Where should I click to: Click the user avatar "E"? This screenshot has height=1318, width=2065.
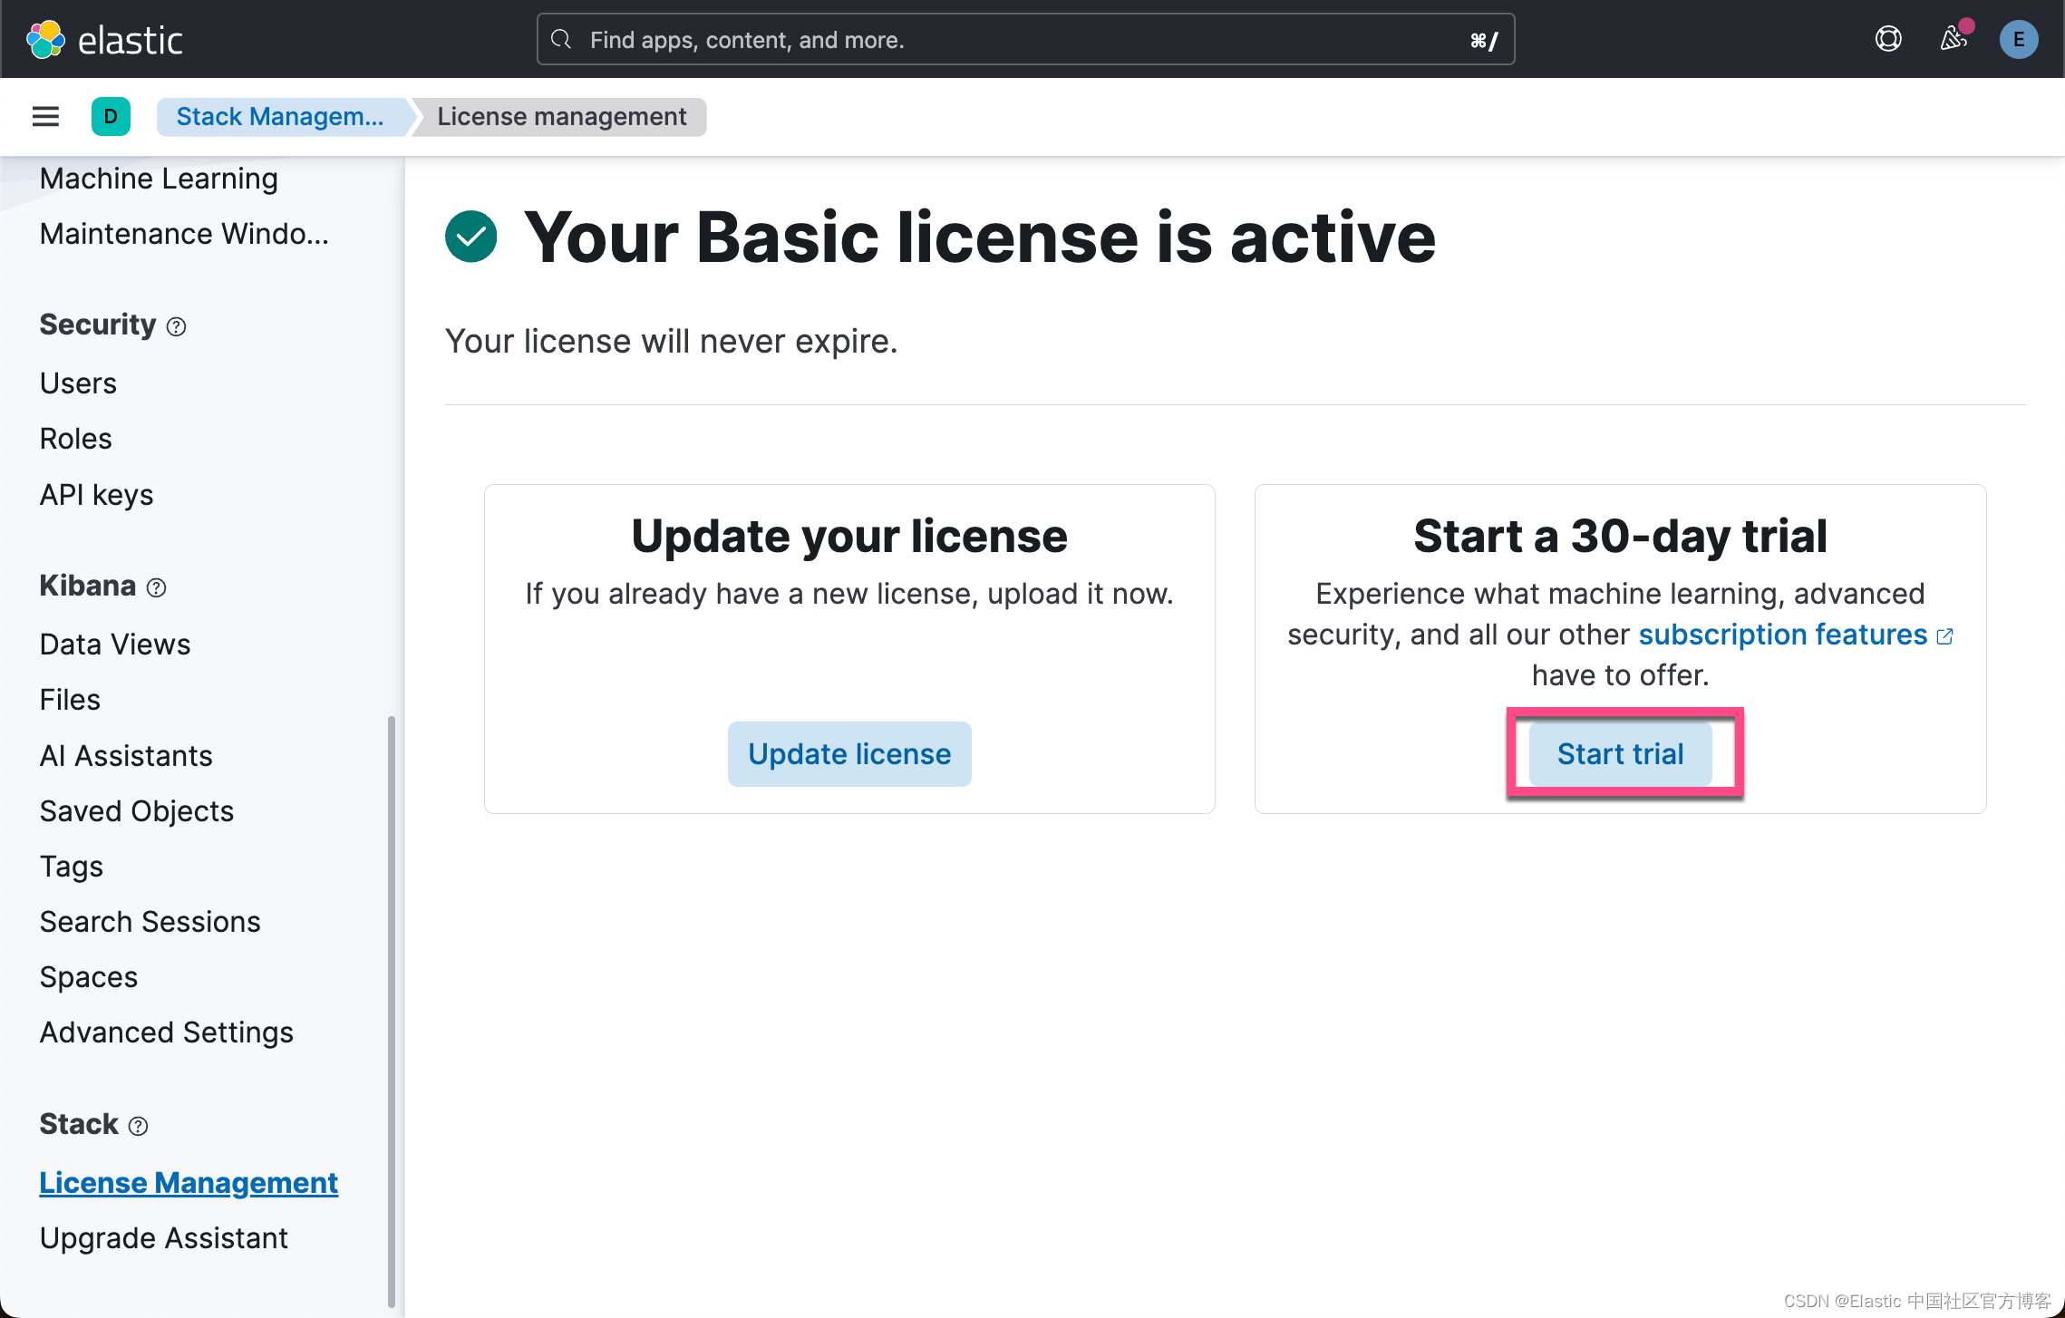[x=2018, y=39]
